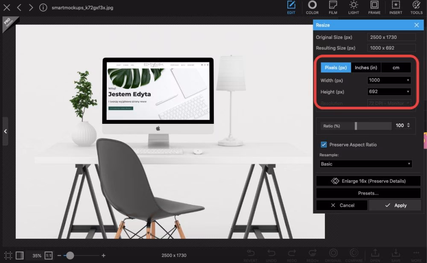Viewport: 427px width, 263px height.
Task: Click the Insert tool icon
Action: coord(395,7)
